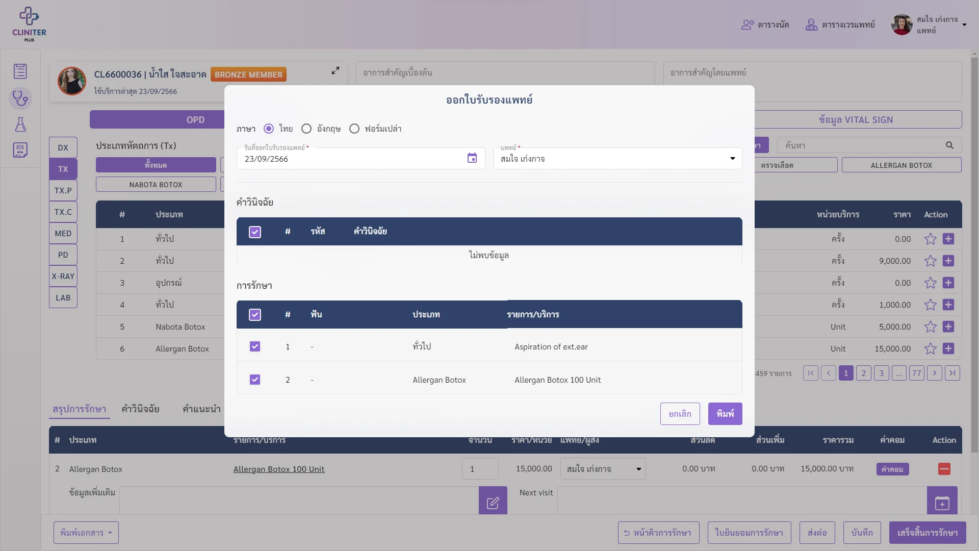Switch to the คำวินิจฉัย tab

[x=140, y=409]
